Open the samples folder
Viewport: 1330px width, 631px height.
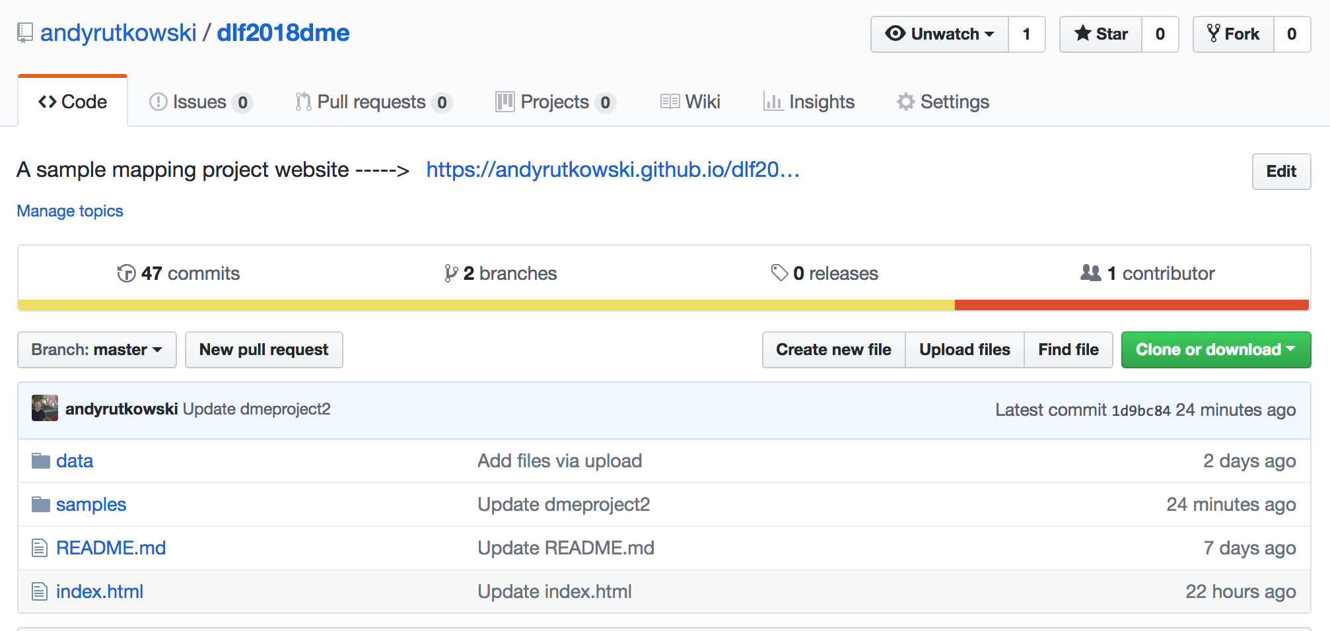point(91,504)
